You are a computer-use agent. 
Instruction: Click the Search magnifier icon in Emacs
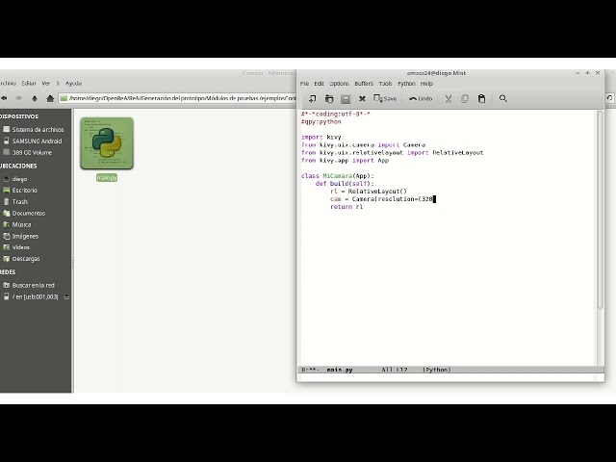[502, 98]
